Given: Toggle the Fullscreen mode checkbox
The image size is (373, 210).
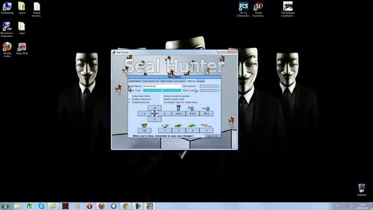Looking at the screenshot, I should tap(129, 96).
